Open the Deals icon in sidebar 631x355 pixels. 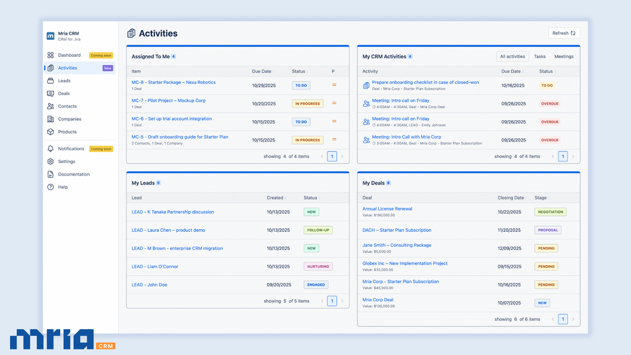pos(51,93)
